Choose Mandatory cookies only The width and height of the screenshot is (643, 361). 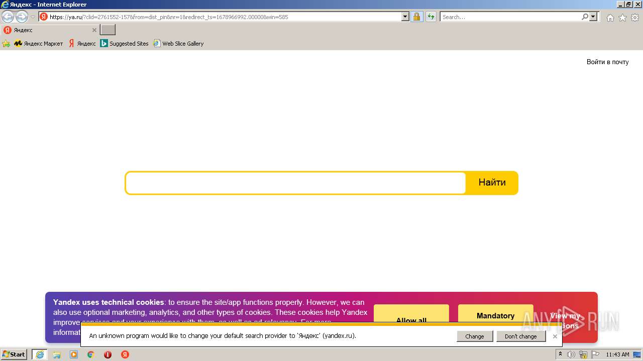click(x=495, y=313)
